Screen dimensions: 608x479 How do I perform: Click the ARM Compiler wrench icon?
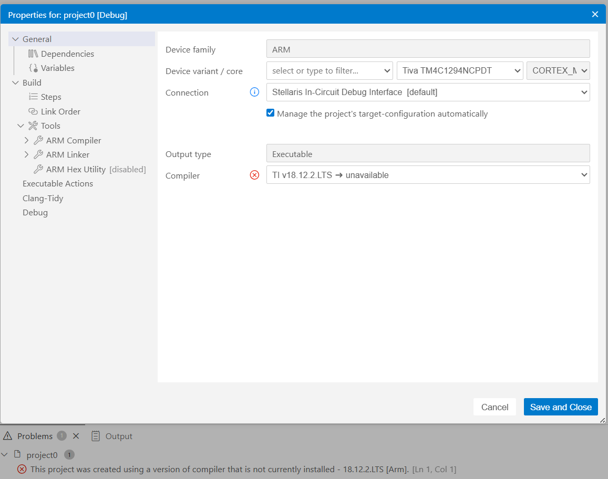(38, 140)
